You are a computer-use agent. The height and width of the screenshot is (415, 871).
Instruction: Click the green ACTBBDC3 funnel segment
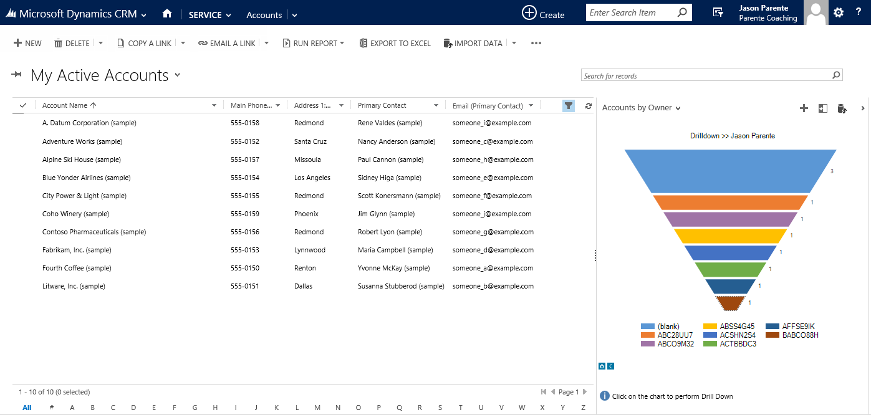coord(730,269)
